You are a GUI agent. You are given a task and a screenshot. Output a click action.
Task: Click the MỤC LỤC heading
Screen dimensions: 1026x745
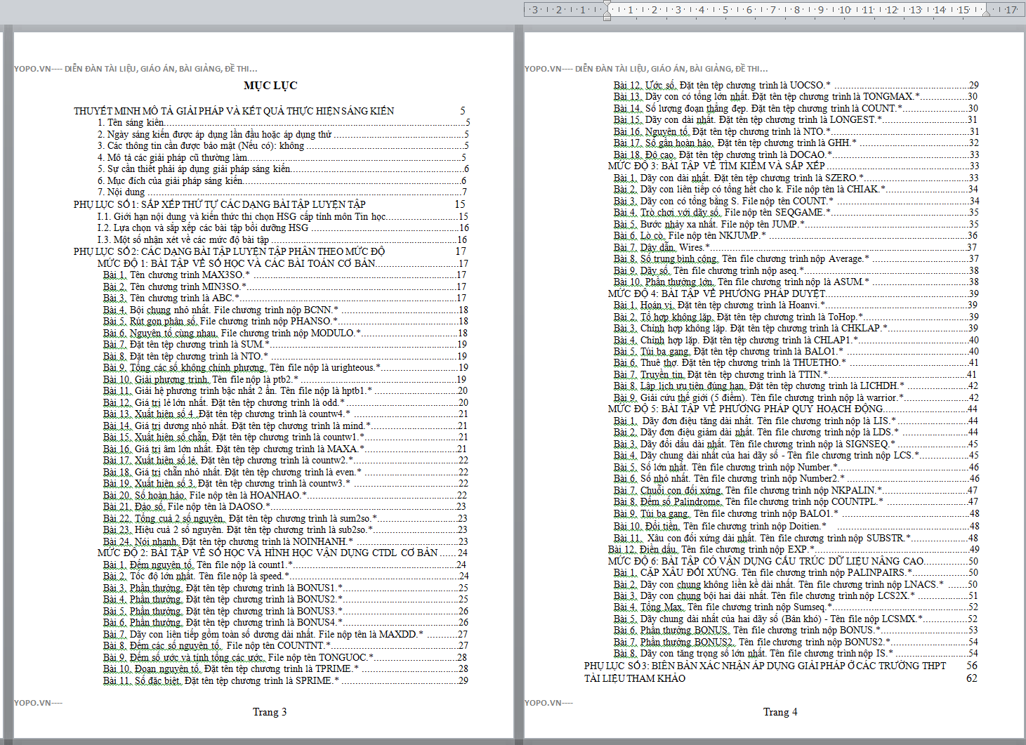270,86
